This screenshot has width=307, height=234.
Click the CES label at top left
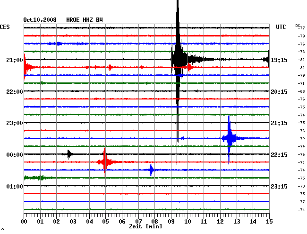5,27
